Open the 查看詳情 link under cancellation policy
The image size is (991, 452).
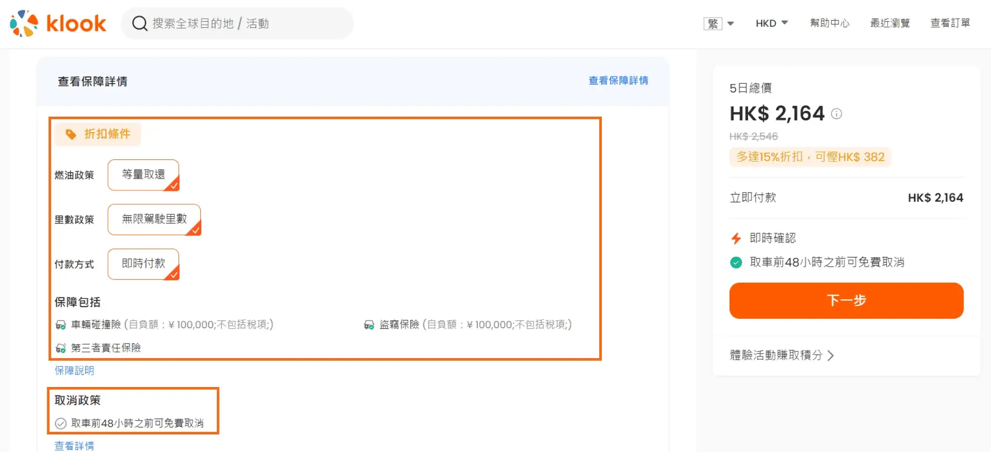pyautogui.click(x=74, y=446)
